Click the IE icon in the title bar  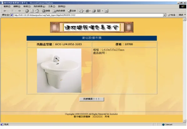click(2, 3)
